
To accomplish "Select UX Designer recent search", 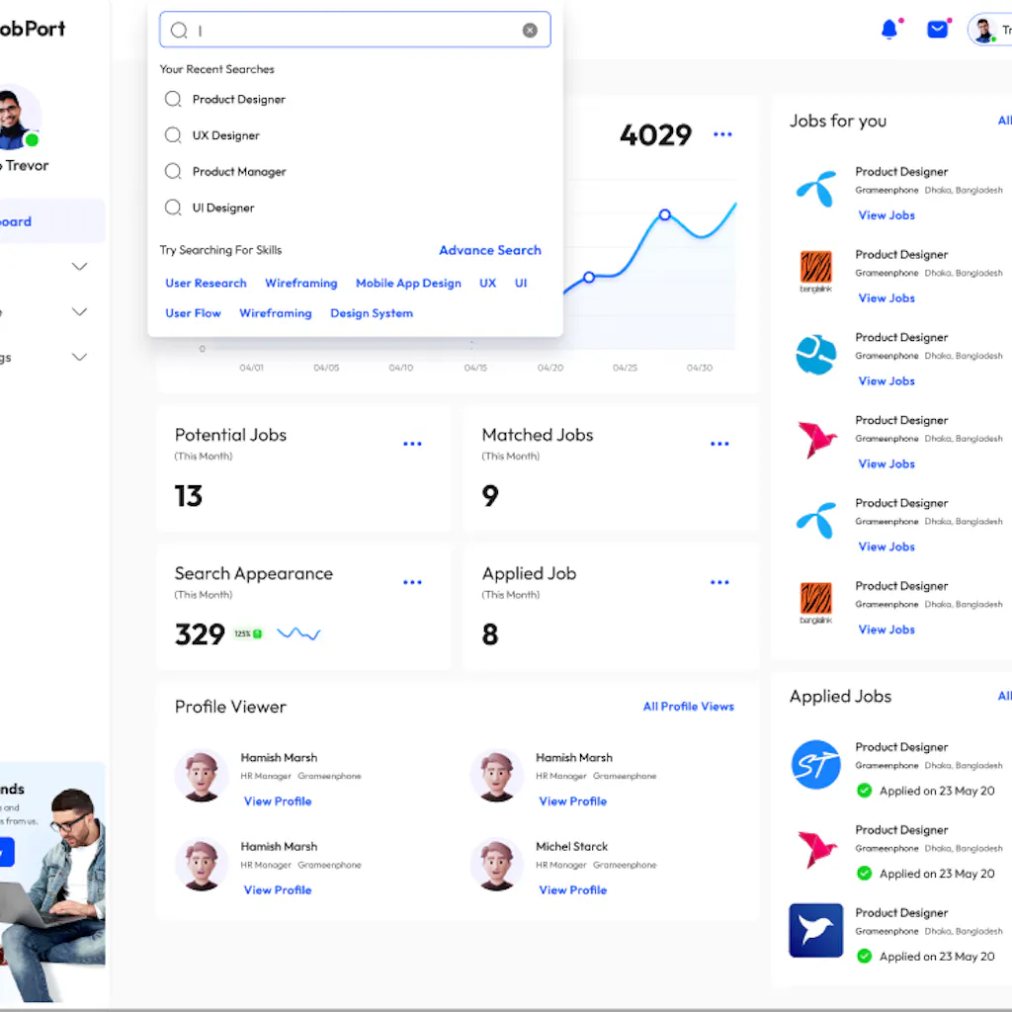I will click(225, 135).
